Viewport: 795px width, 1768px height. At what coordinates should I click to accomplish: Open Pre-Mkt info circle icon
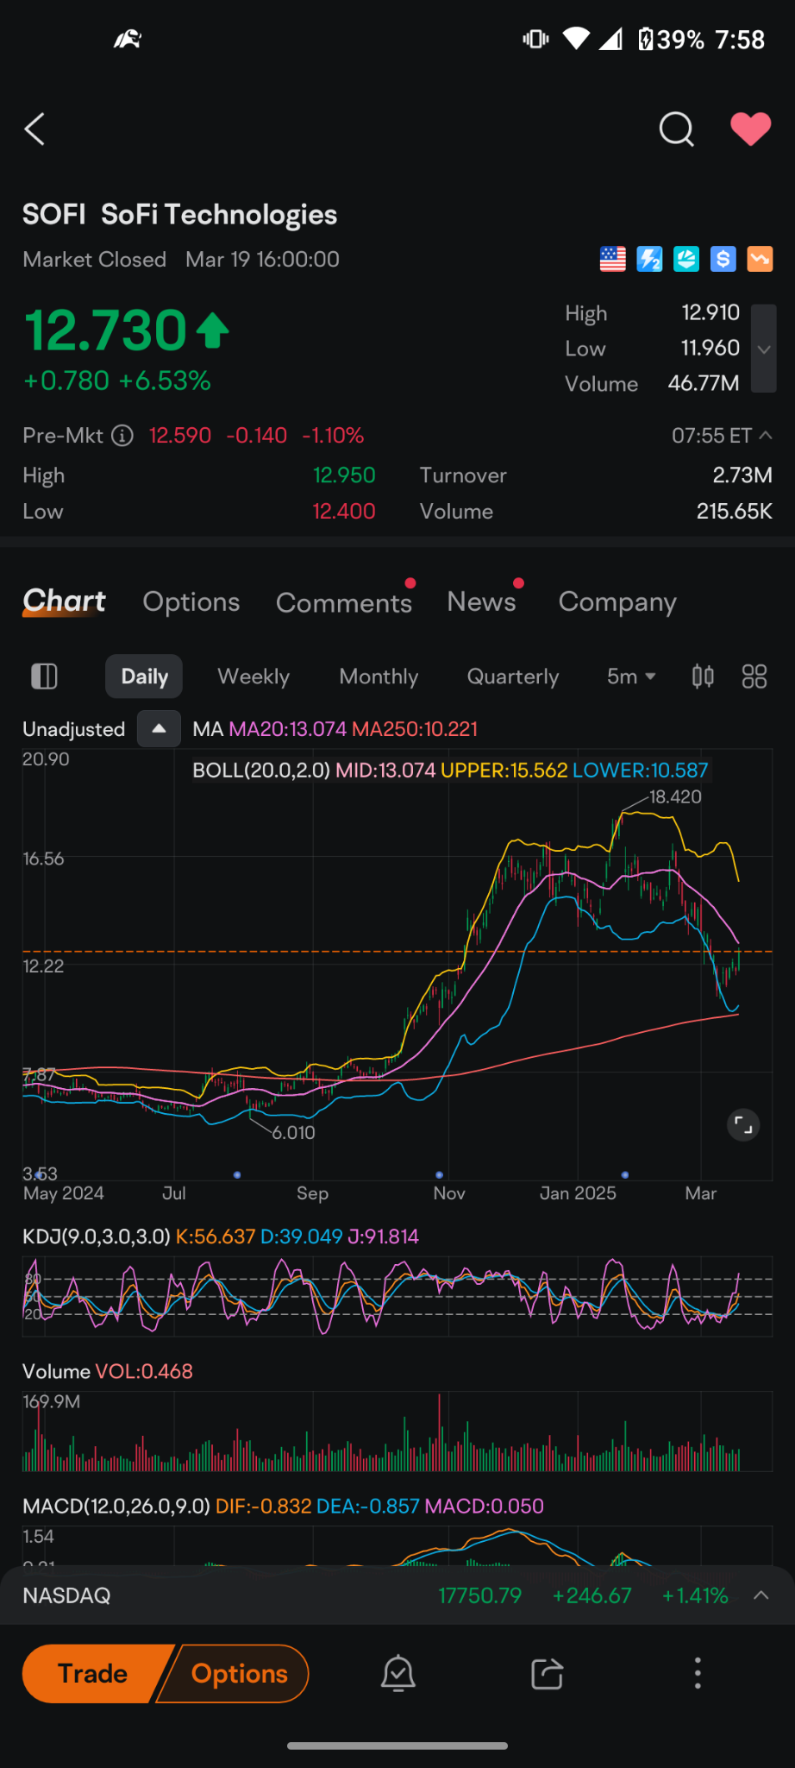(x=122, y=436)
